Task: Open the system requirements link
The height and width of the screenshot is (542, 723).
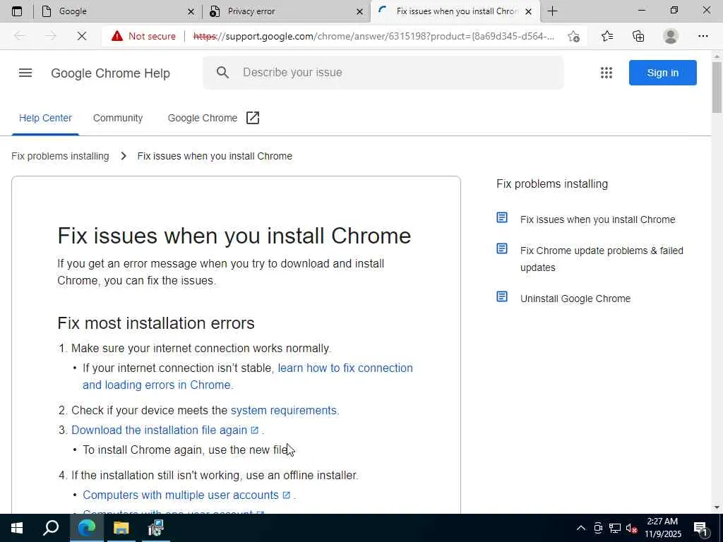Action: tap(284, 410)
